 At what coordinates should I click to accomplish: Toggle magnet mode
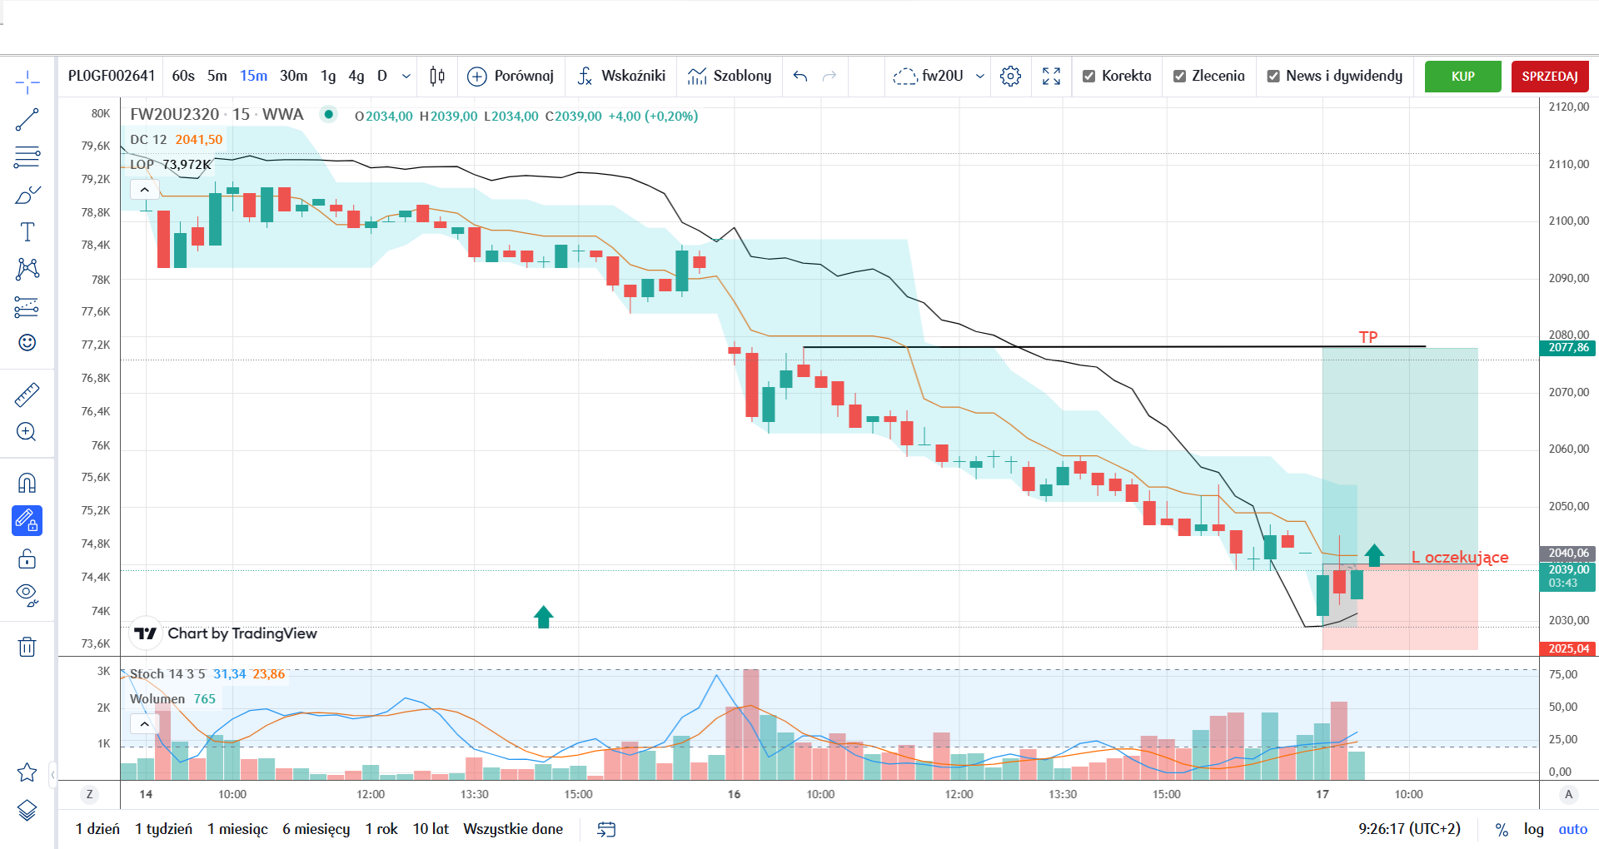pyautogui.click(x=27, y=483)
